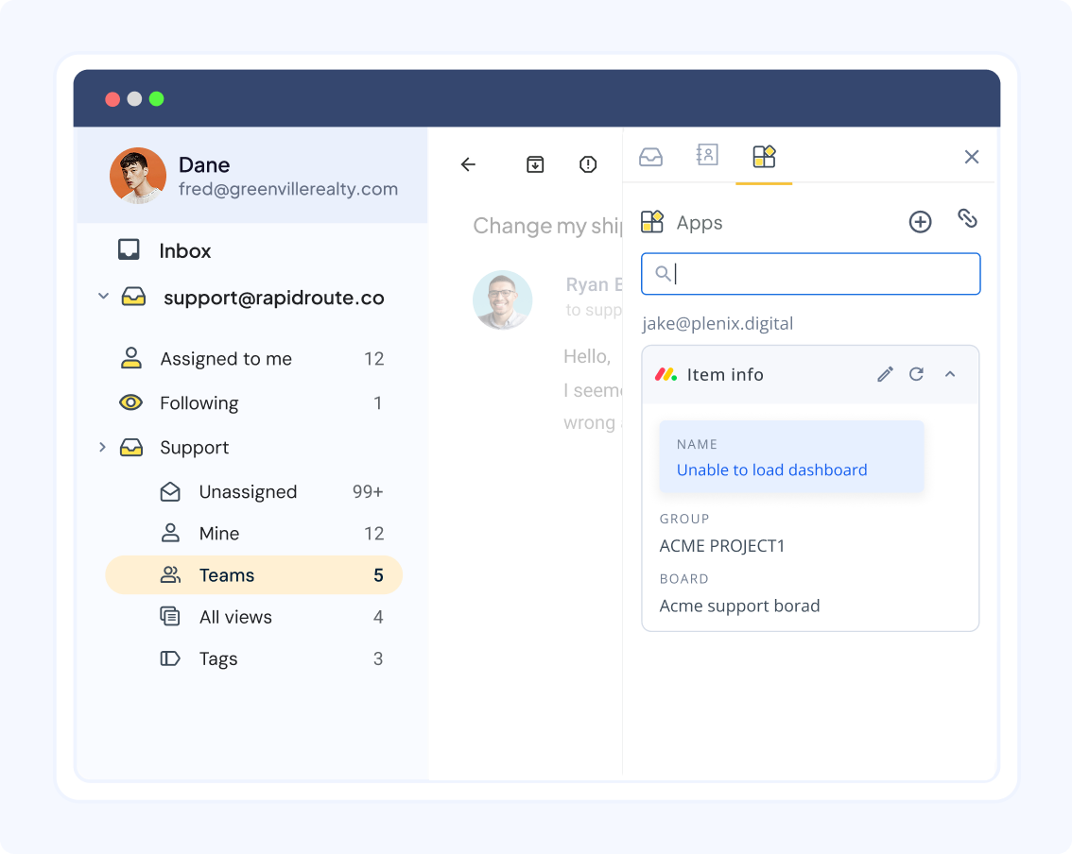
Task: Edit Item info with pencil icon
Action: pos(885,374)
